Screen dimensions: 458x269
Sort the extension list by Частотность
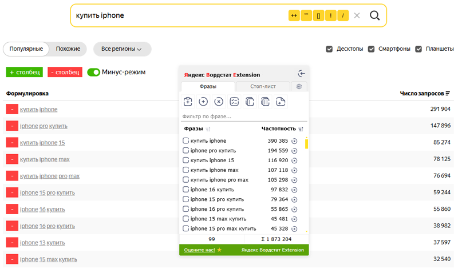click(301, 129)
